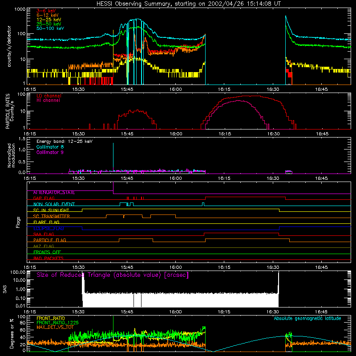
Task: Click the Normalized modulation axis label
Action: [x=12, y=155]
